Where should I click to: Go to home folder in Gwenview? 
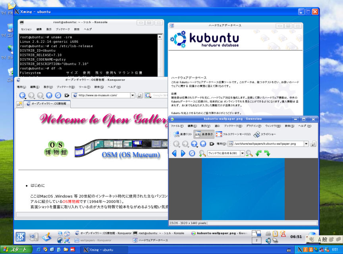[x=203, y=144]
